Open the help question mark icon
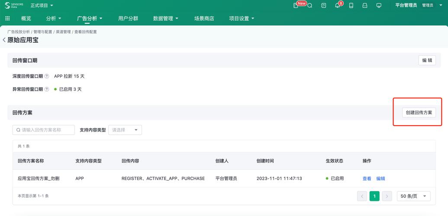 click(324, 6)
